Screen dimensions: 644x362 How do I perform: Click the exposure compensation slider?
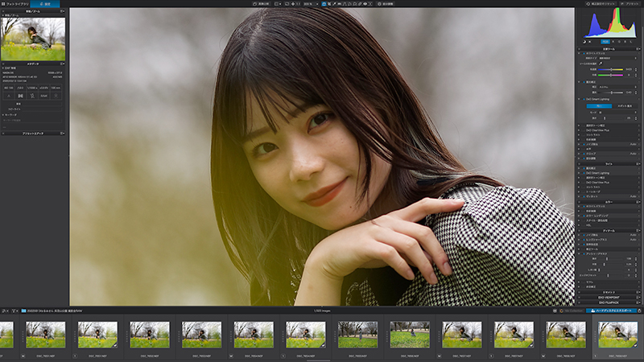pos(611,93)
